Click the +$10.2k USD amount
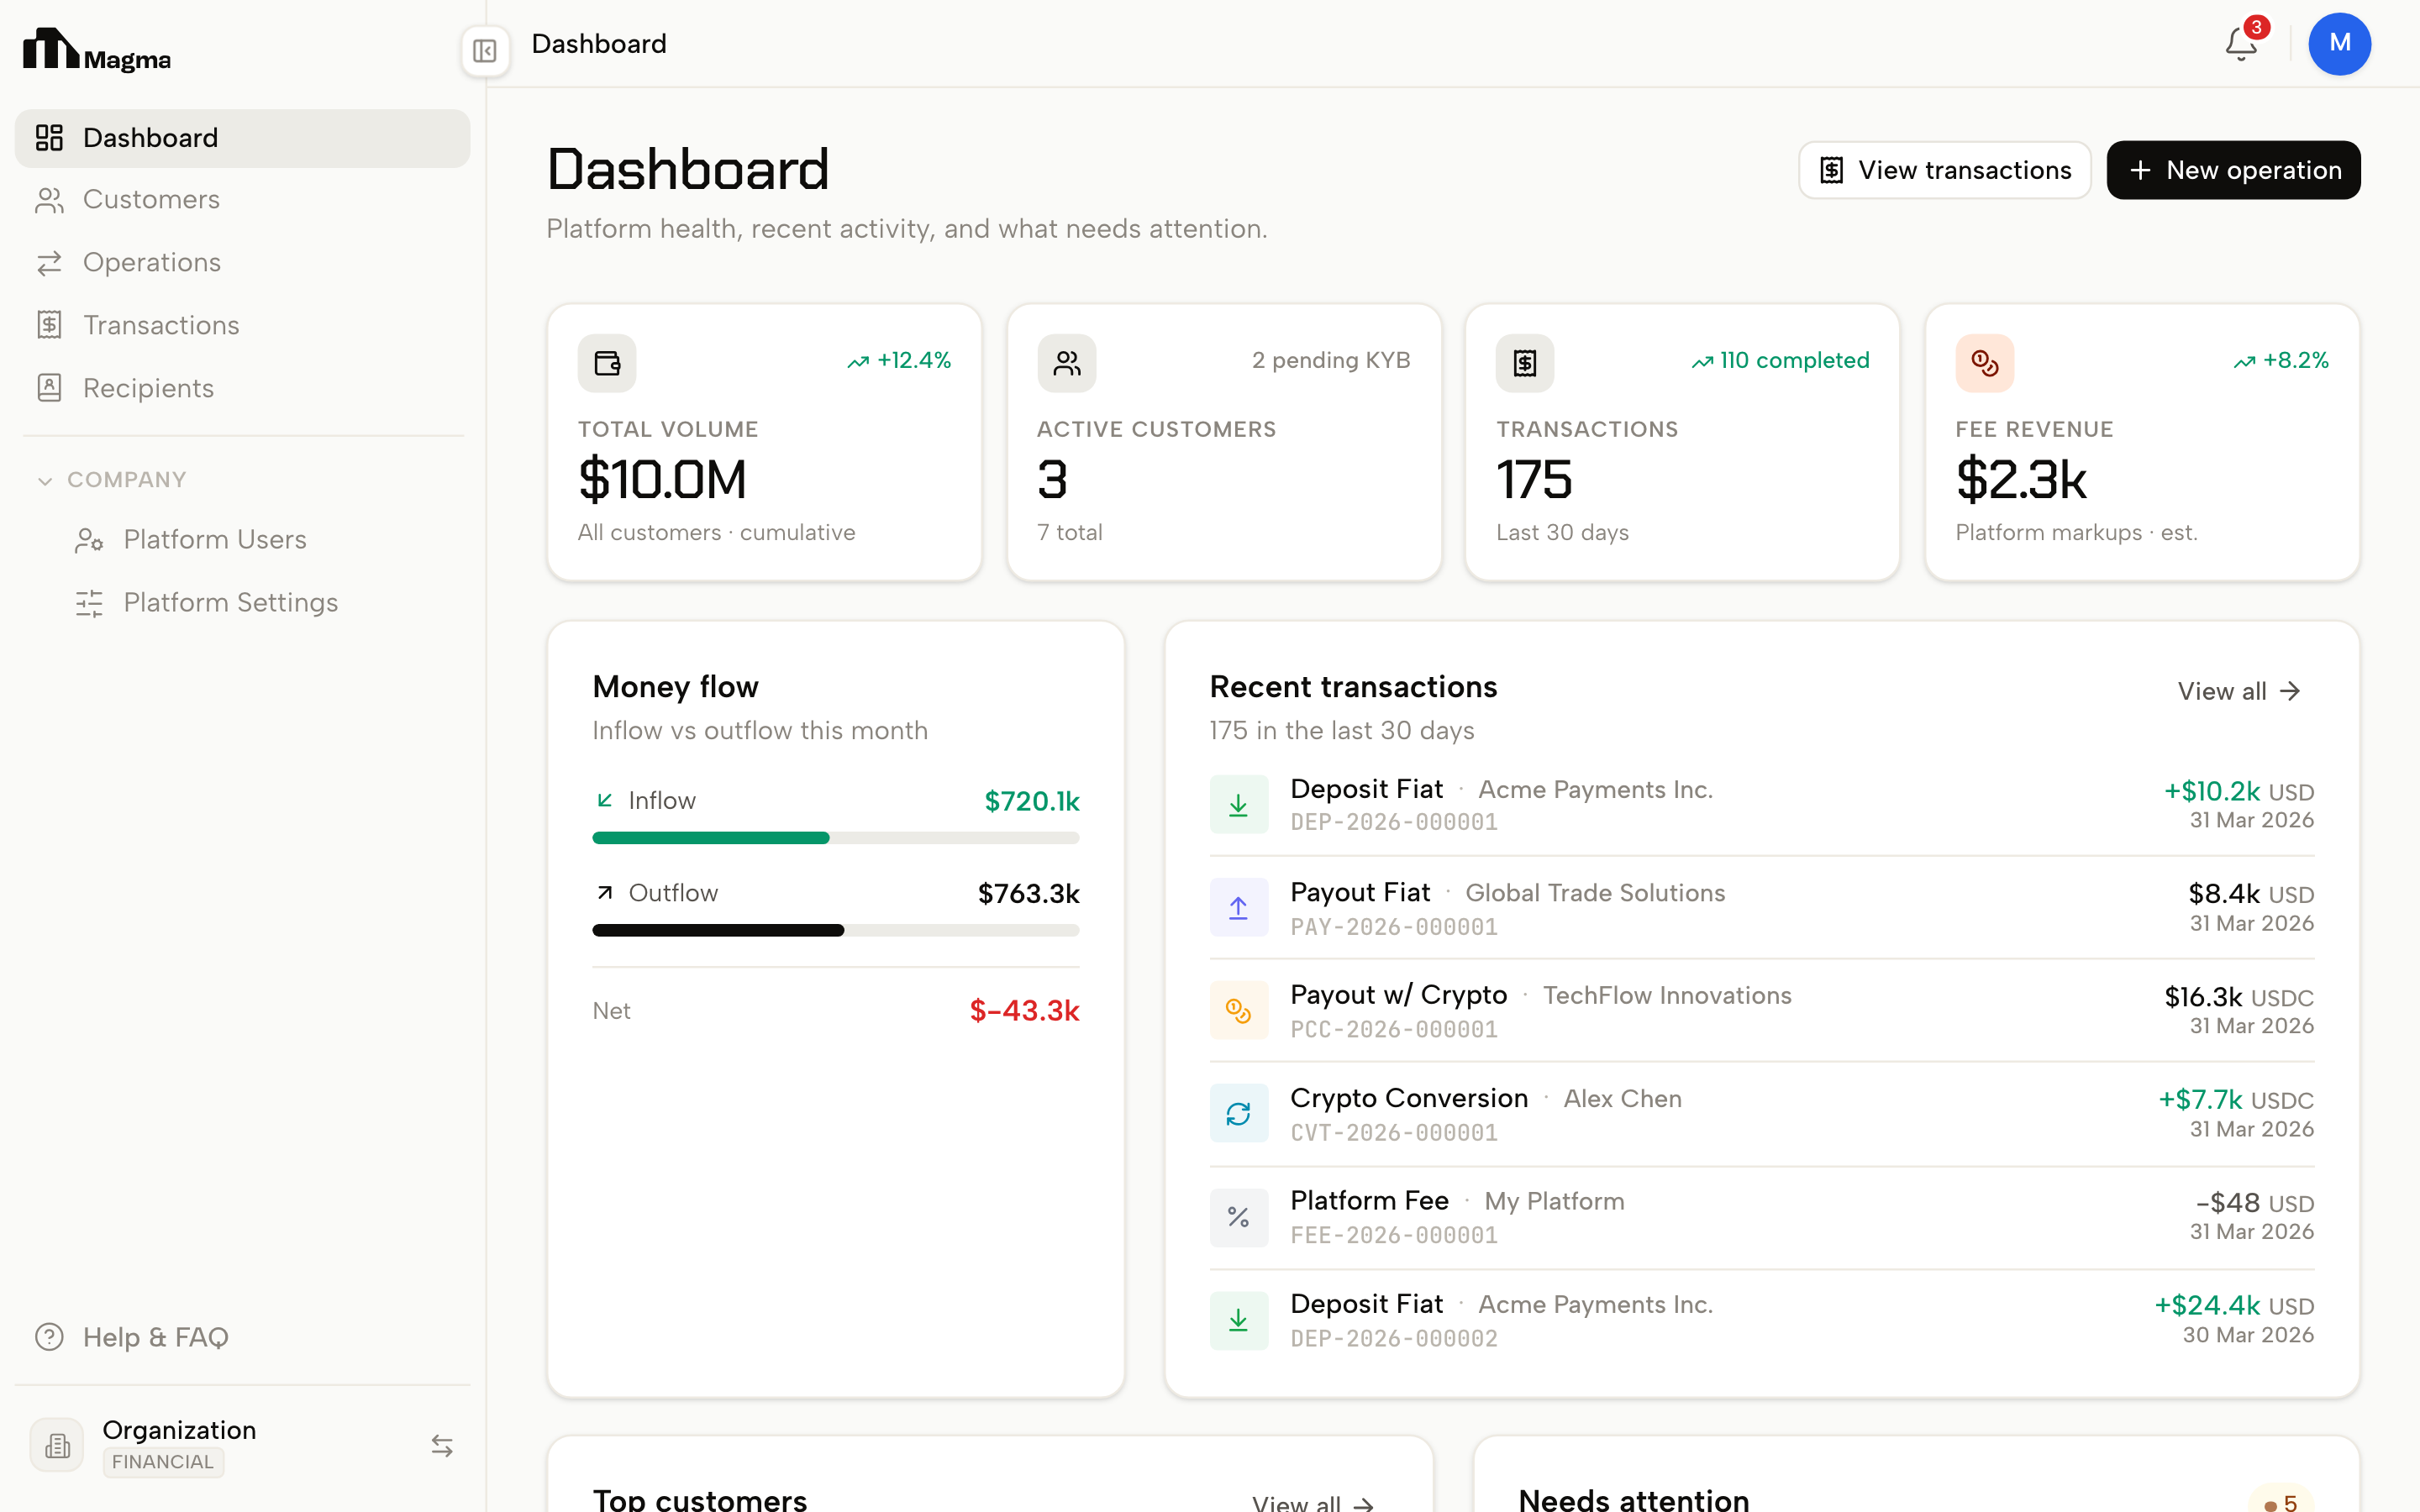 tap(2239, 792)
